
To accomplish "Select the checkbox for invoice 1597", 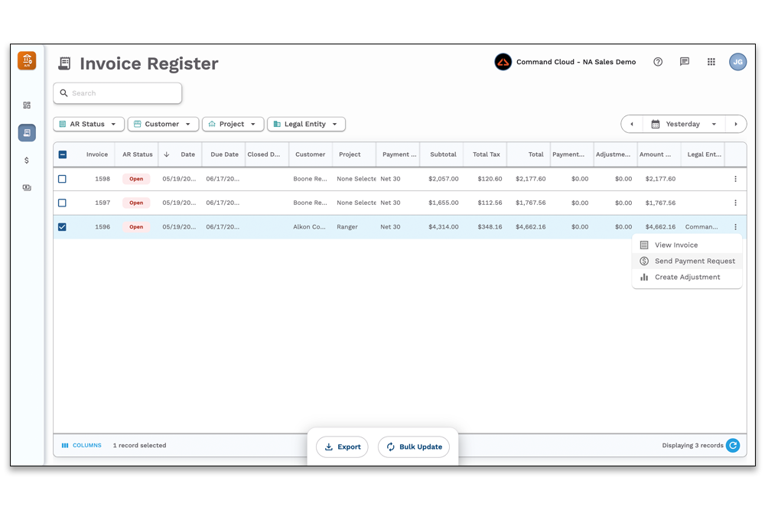I will pyautogui.click(x=63, y=203).
